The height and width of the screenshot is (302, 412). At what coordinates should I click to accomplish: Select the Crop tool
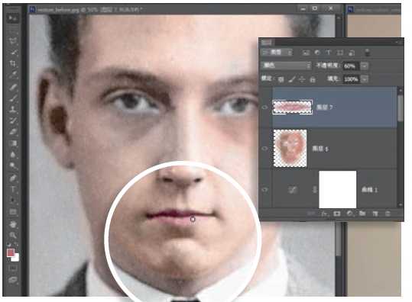(13, 63)
